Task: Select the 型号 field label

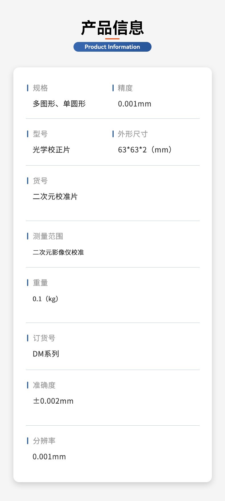Action: 40,134
